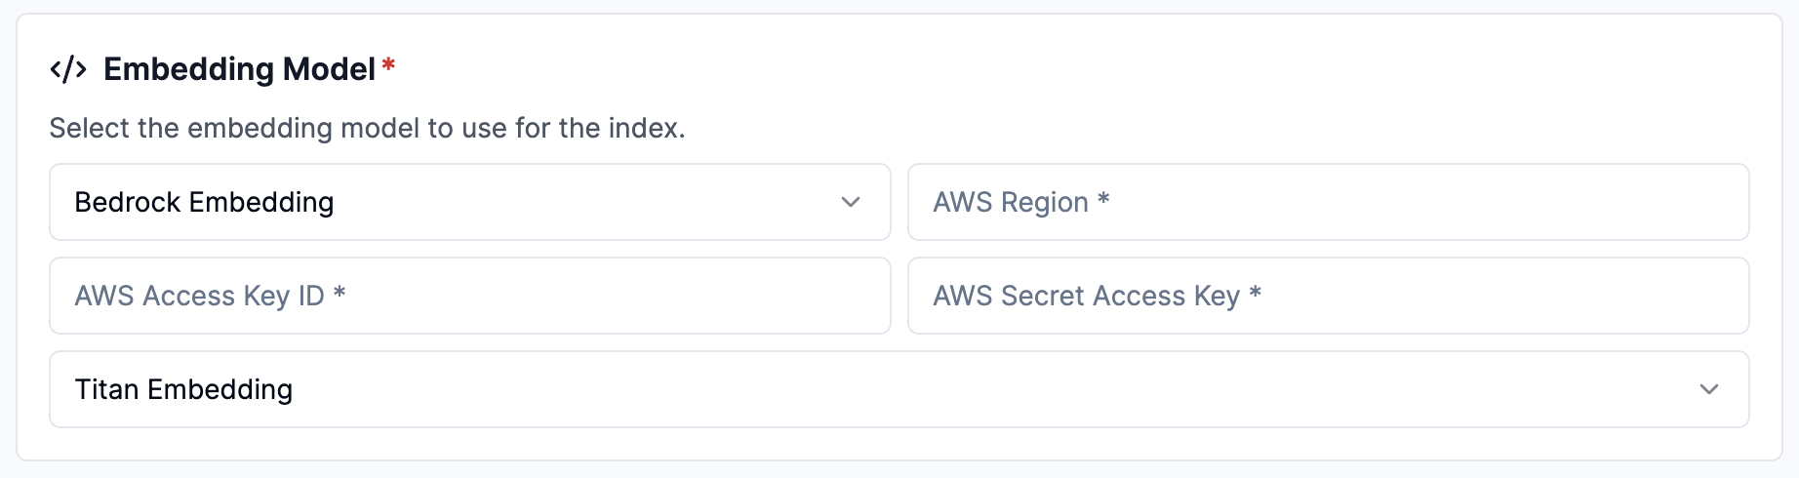Open the Bedrock Embedding provider dropdown
Image resolution: width=1799 pixels, height=478 pixels.
click(469, 202)
